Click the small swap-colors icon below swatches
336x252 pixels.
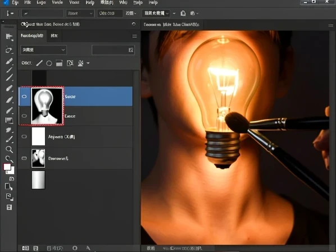[12, 179]
